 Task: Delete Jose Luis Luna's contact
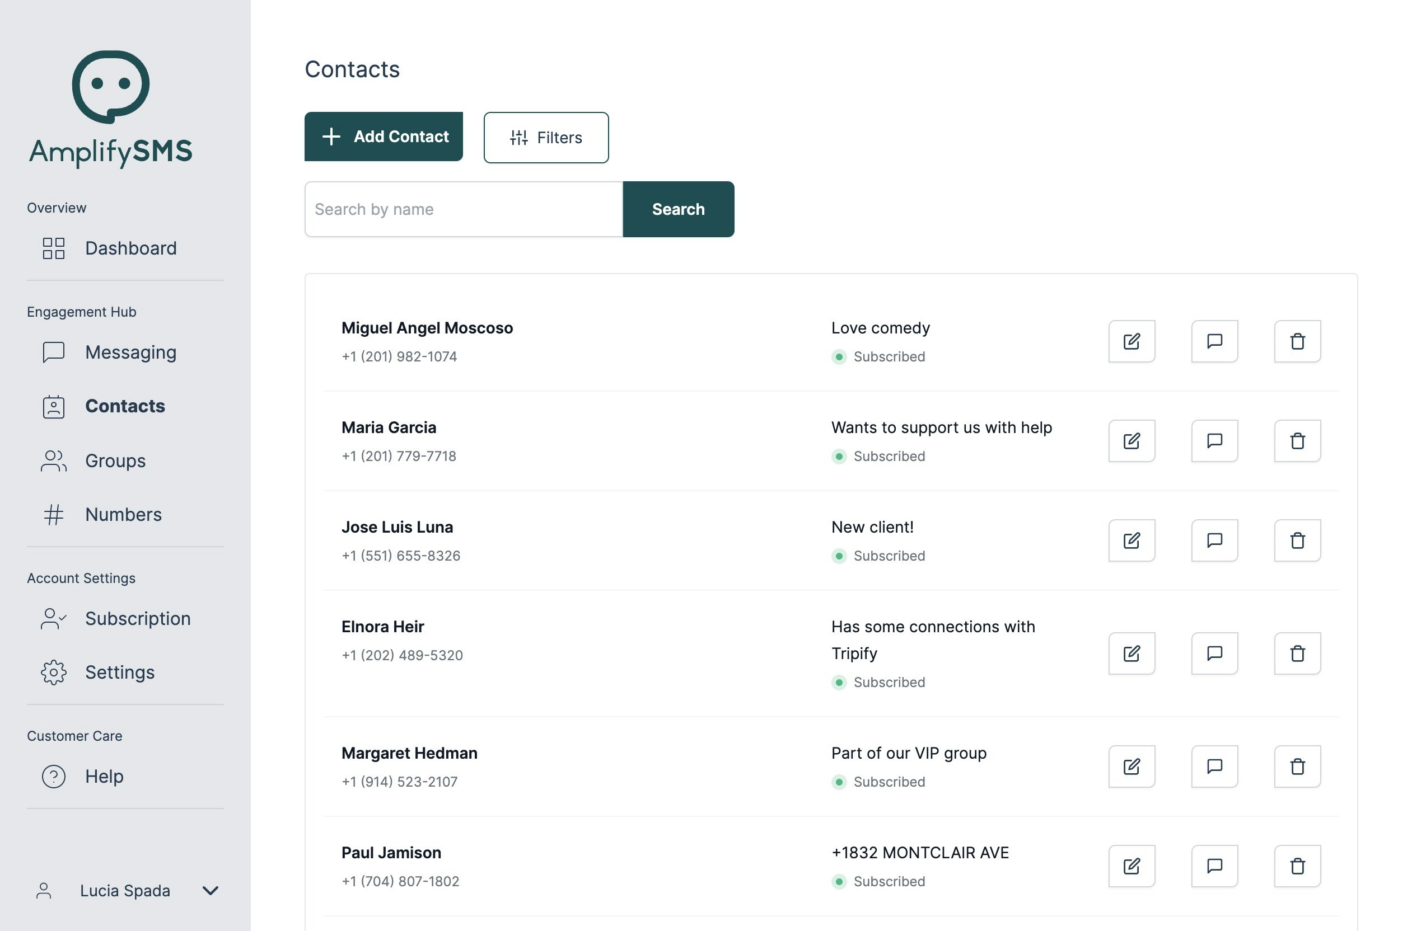click(1297, 540)
